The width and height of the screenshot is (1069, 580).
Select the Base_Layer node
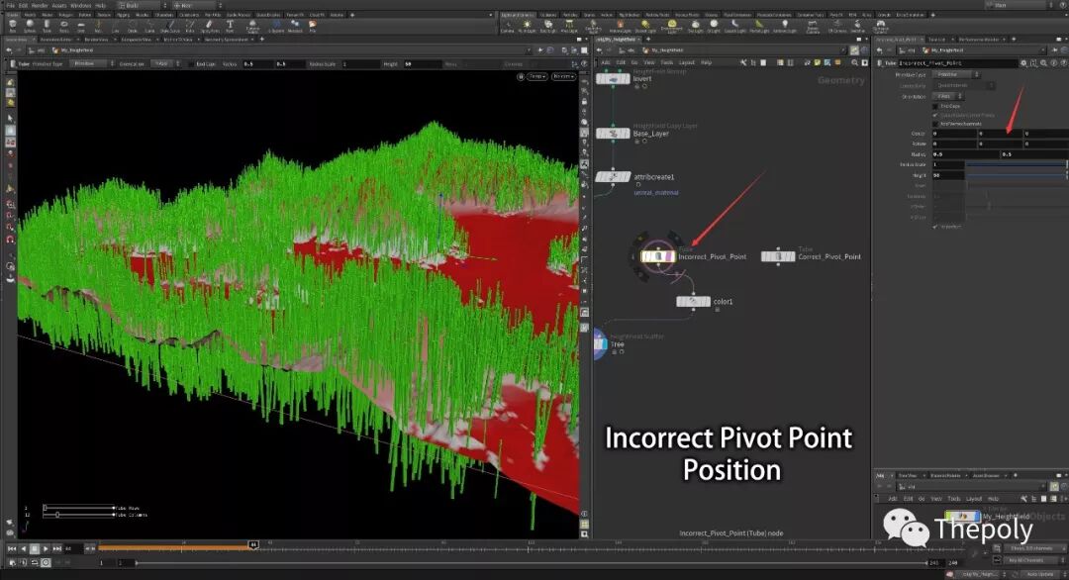point(613,134)
